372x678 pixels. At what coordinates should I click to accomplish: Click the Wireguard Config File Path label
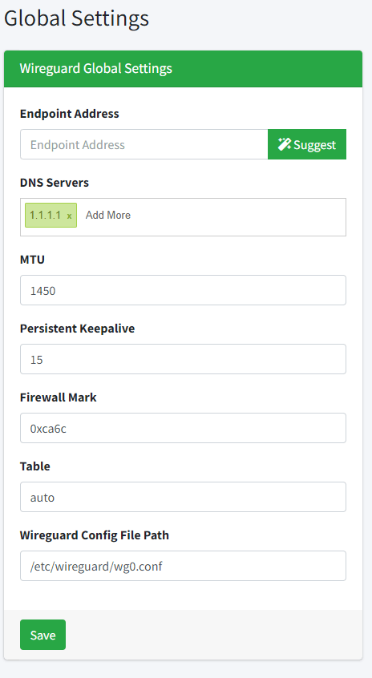tap(95, 535)
